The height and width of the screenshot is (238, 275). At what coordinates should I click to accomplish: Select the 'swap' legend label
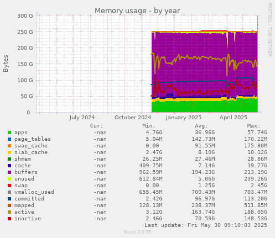pos(21,186)
